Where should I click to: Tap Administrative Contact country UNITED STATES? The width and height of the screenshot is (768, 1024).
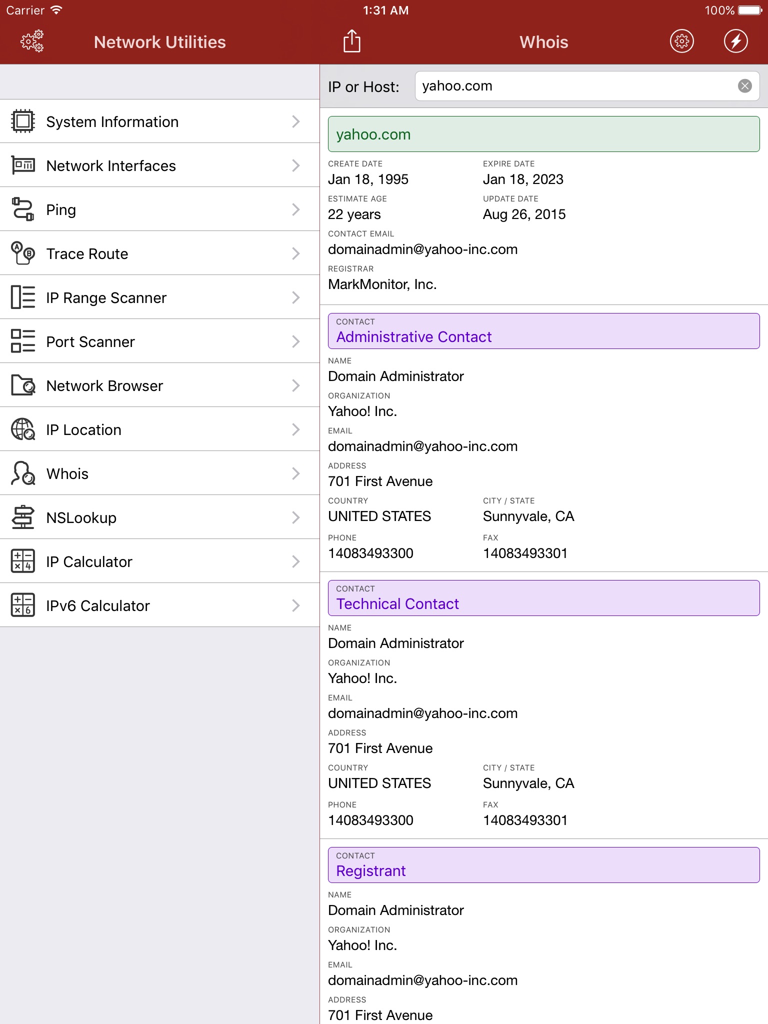pos(379,516)
